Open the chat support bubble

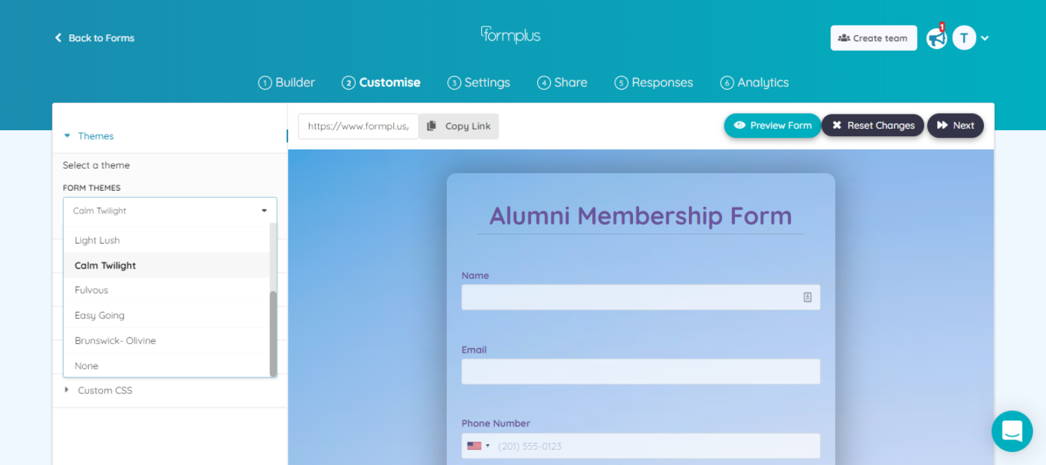pos(1011,431)
